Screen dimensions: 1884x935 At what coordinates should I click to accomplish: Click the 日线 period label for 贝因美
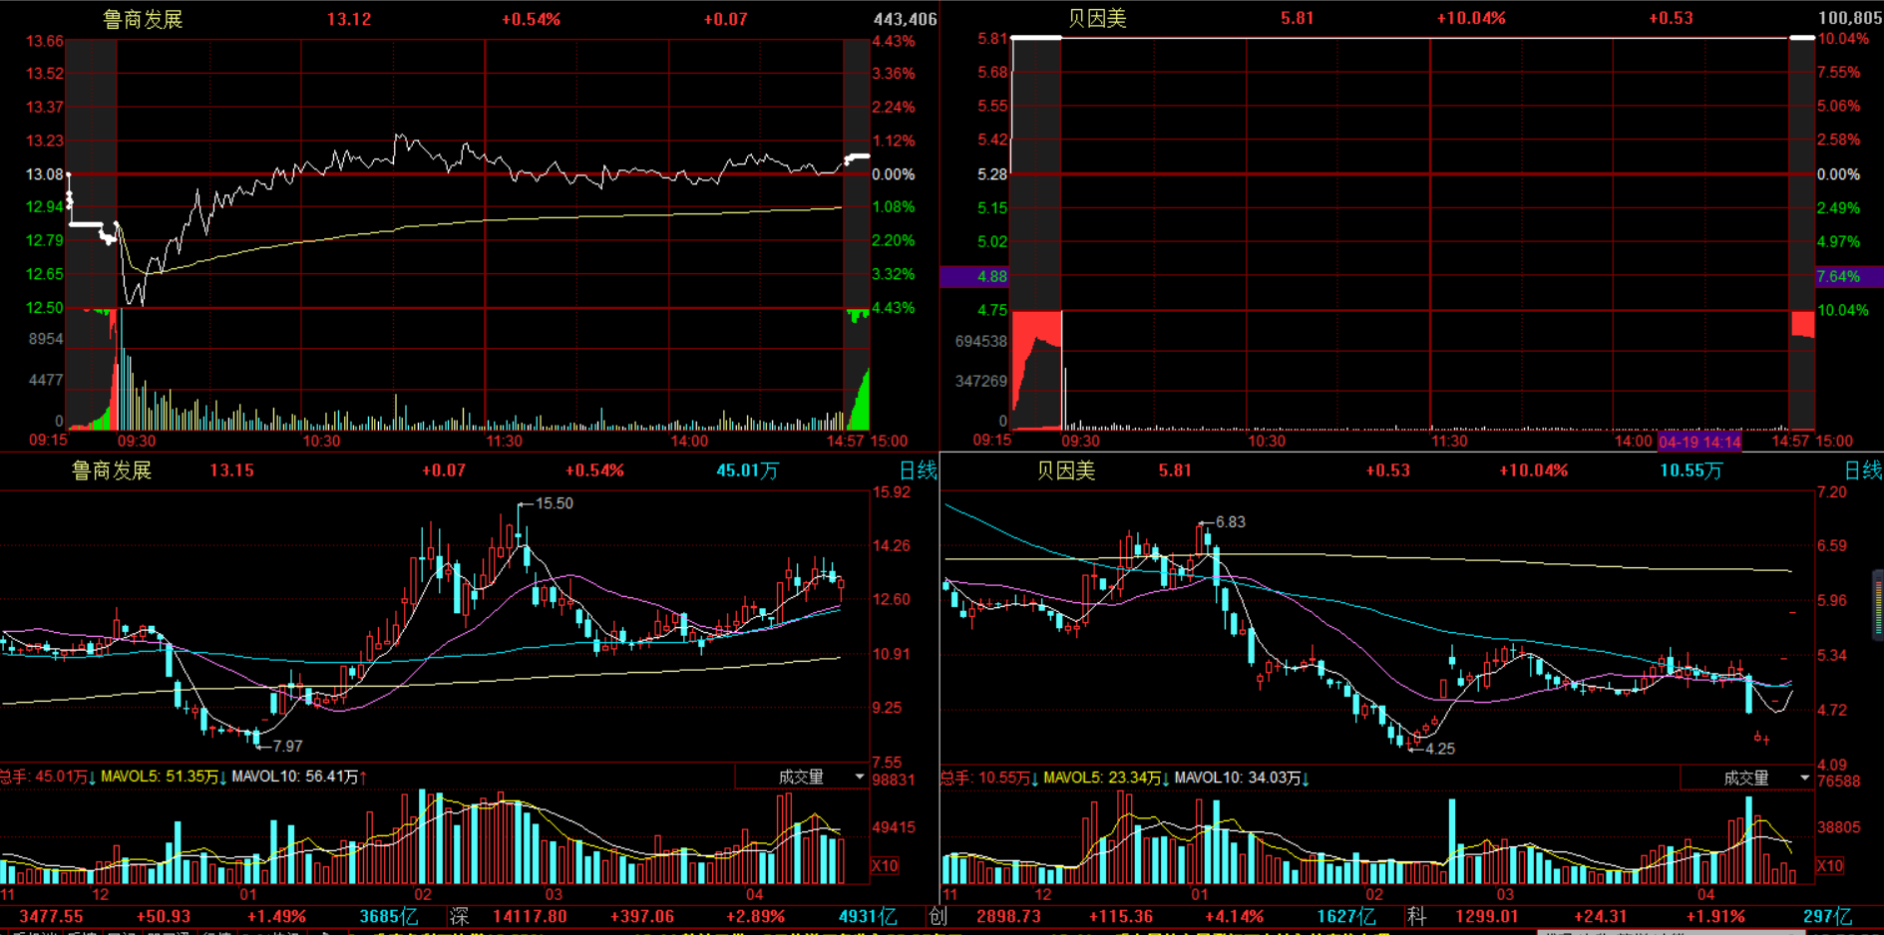pyautogui.click(x=1863, y=470)
